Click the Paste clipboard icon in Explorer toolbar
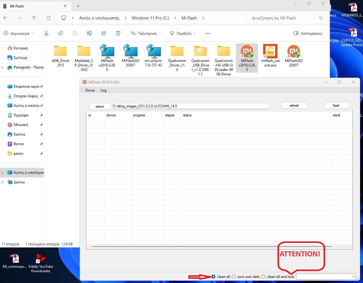 [75, 33]
